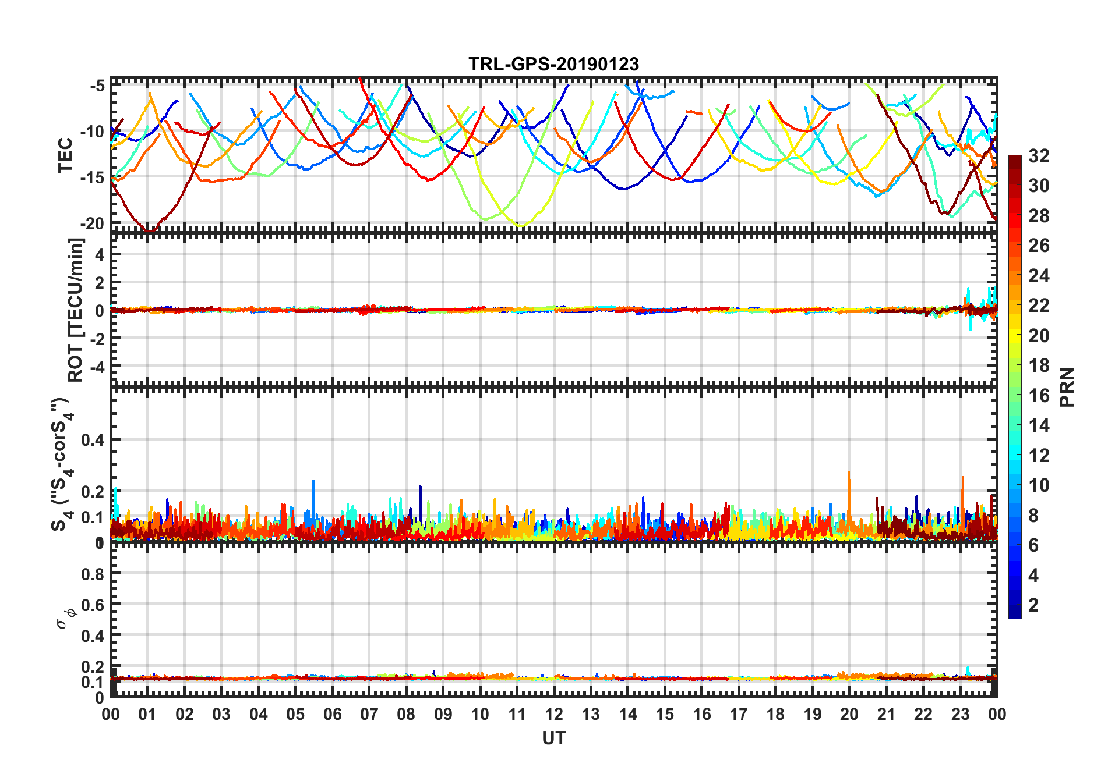Select sigma-phi axis tick label 0.2
1108x774 pixels.
(x=93, y=666)
